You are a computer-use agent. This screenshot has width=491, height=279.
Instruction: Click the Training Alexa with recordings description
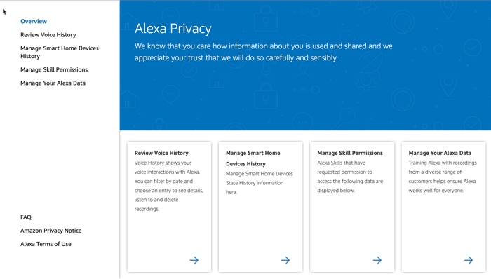(x=443, y=177)
